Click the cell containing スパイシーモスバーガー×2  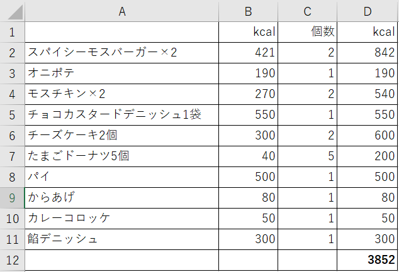[x=122, y=53]
